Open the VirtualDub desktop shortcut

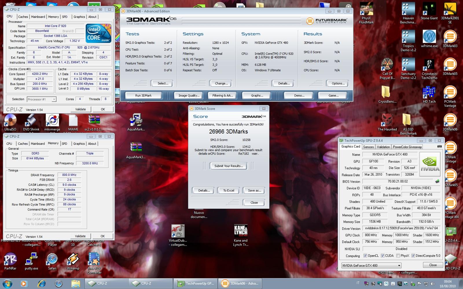click(x=178, y=235)
